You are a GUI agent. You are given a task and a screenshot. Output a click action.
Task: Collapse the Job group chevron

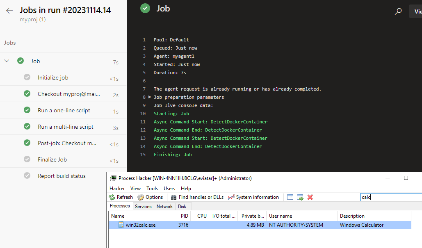[x=7, y=61]
